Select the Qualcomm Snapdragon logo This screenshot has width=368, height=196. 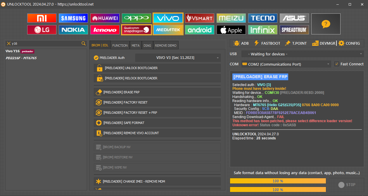pos(137,30)
